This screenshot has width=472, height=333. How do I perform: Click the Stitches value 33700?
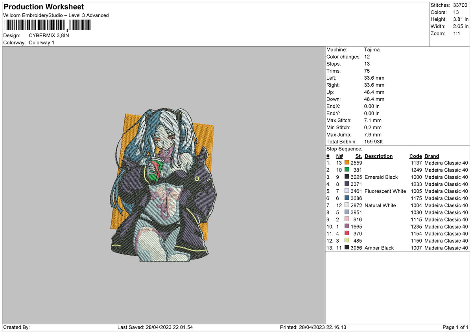pos(461,5)
